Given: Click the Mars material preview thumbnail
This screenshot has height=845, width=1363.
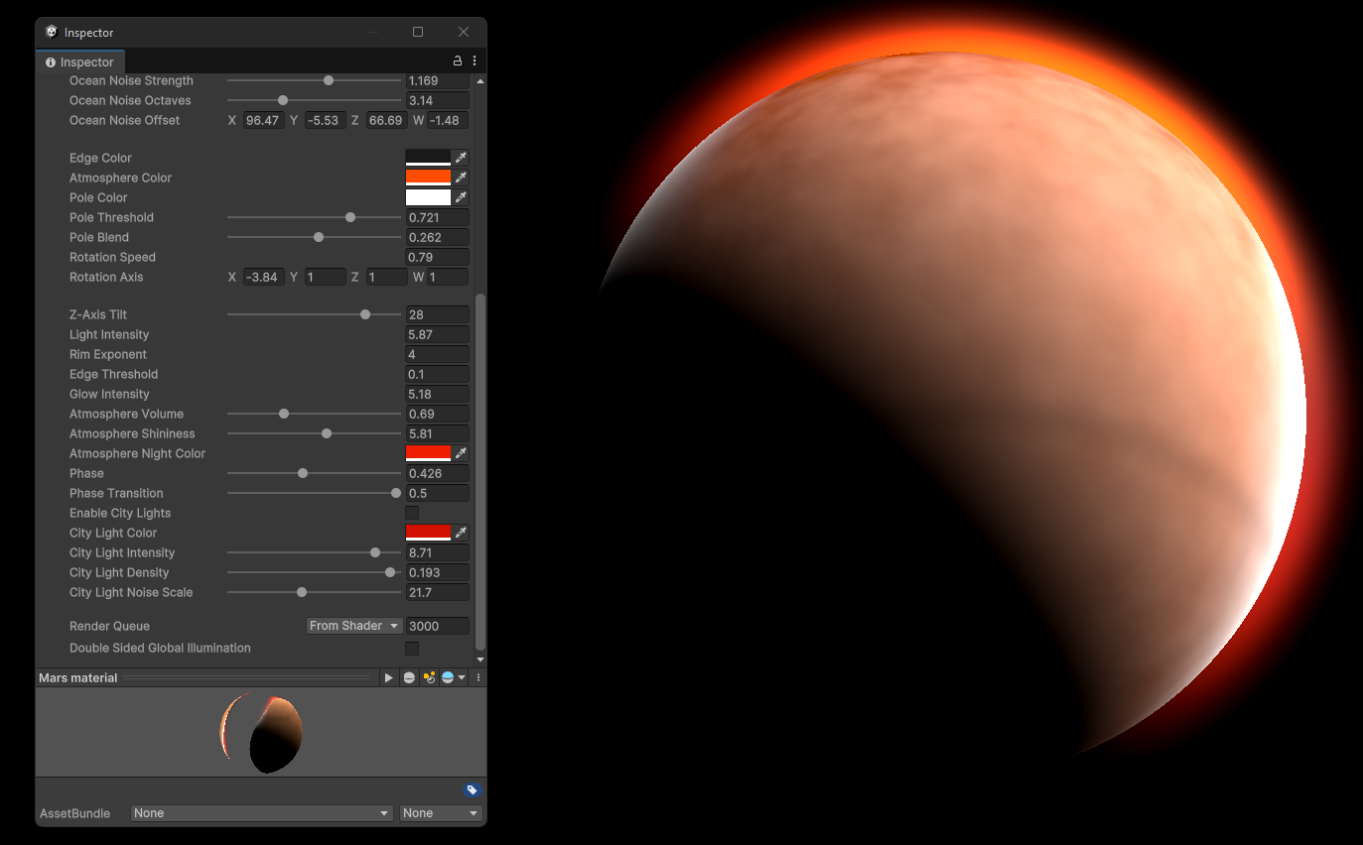Looking at the screenshot, I should point(261,733).
